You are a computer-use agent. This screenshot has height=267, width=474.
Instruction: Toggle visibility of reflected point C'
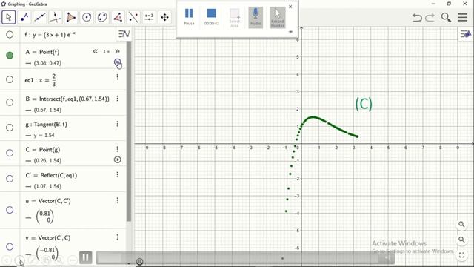10,179
